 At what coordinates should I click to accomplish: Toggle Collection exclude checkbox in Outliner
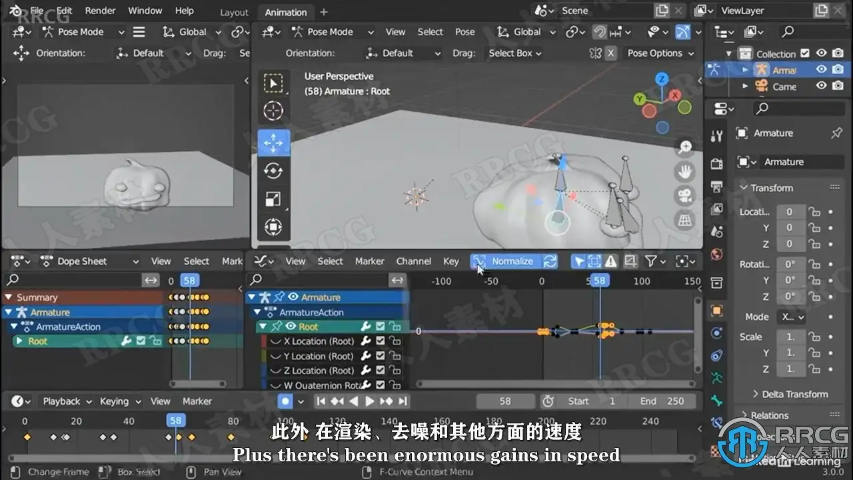[x=805, y=53]
